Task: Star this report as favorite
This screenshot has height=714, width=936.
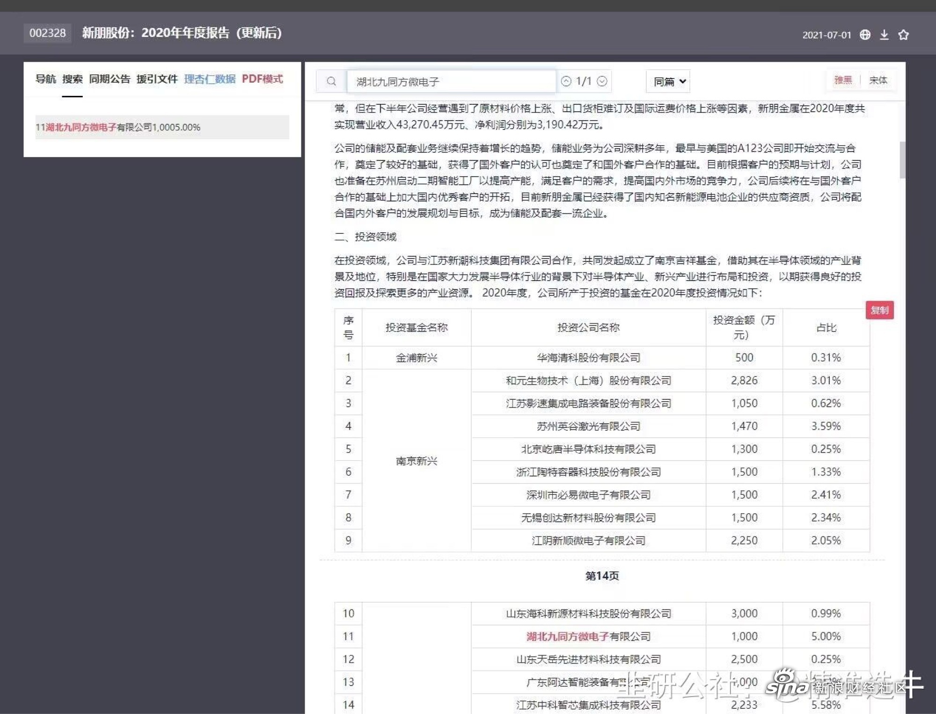Action: coord(904,35)
